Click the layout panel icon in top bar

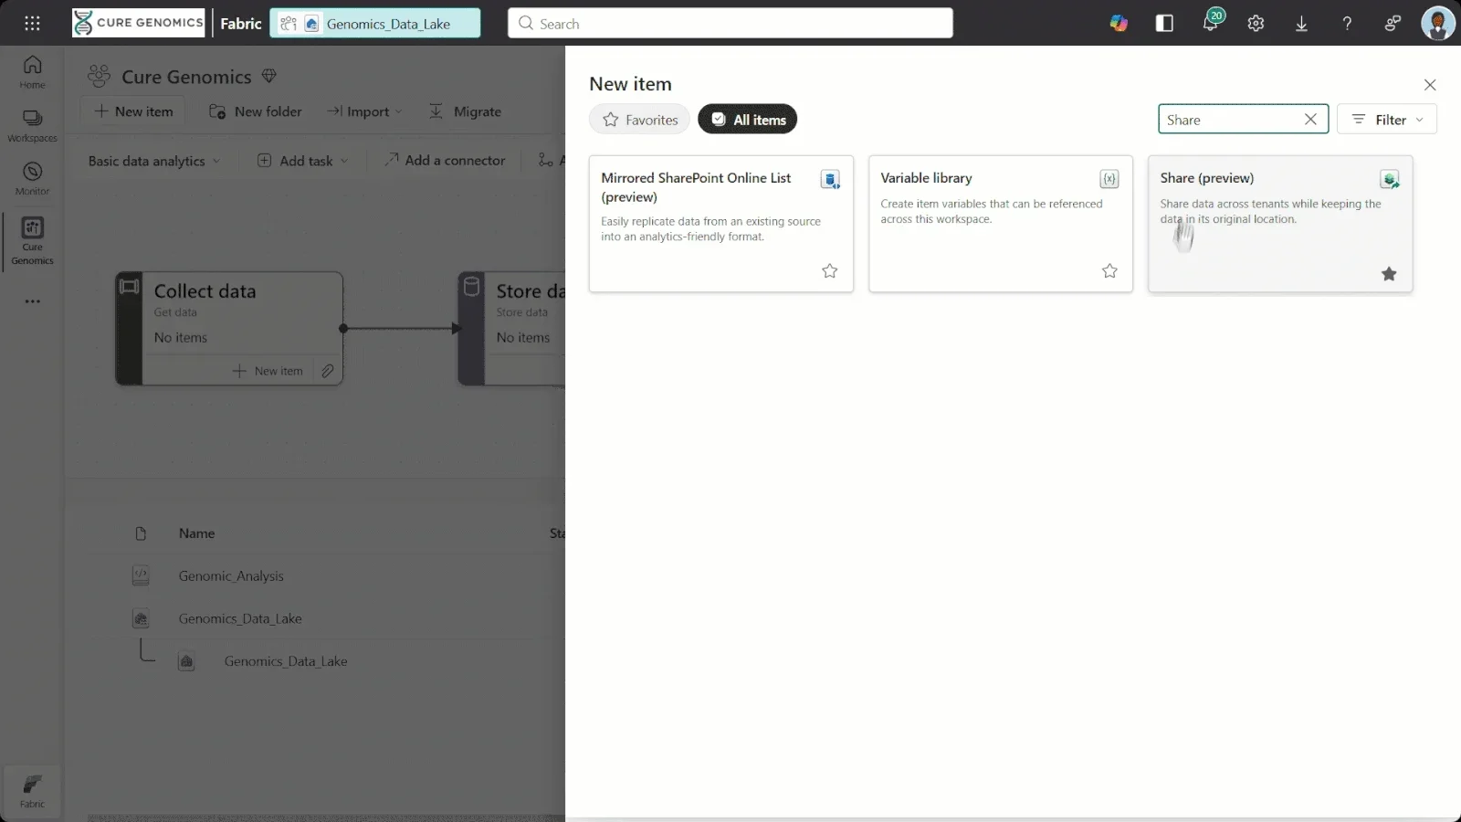tap(1164, 24)
